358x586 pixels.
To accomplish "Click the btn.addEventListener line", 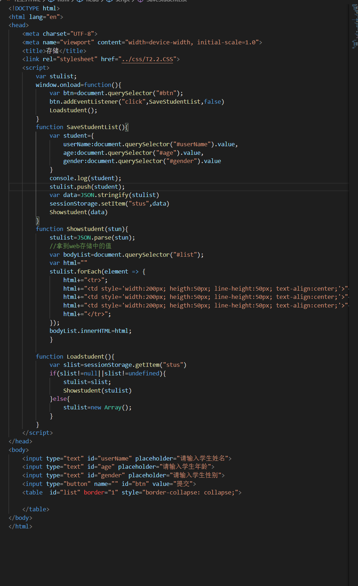I will click(x=137, y=102).
